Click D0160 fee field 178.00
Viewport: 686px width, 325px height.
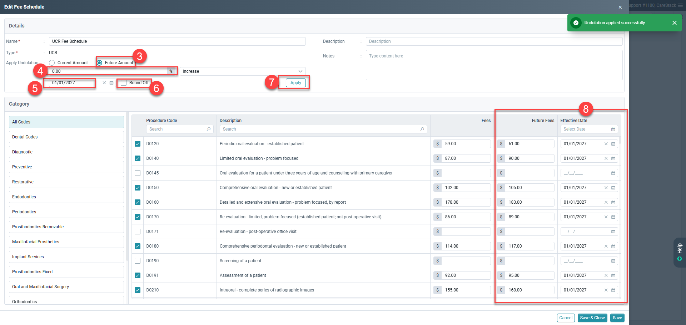(466, 202)
